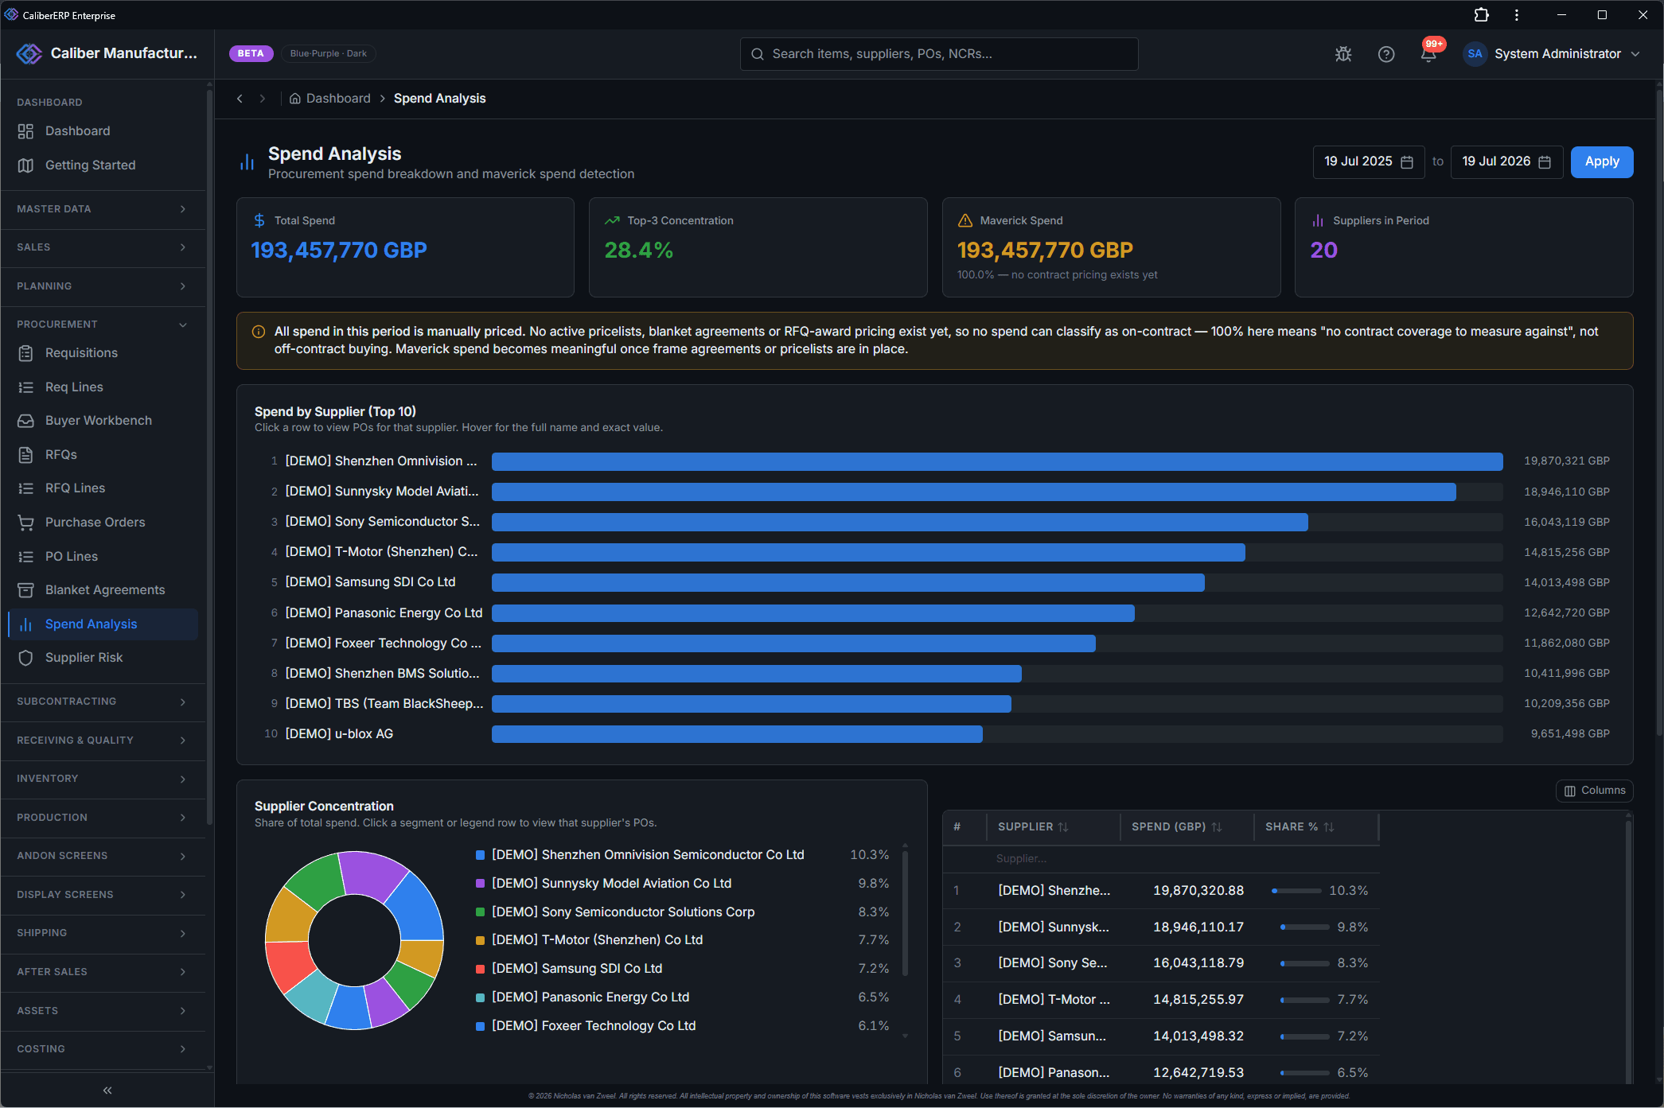1664x1108 pixels.
Task: Open calendar icon for start date
Action: tap(1407, 162)
